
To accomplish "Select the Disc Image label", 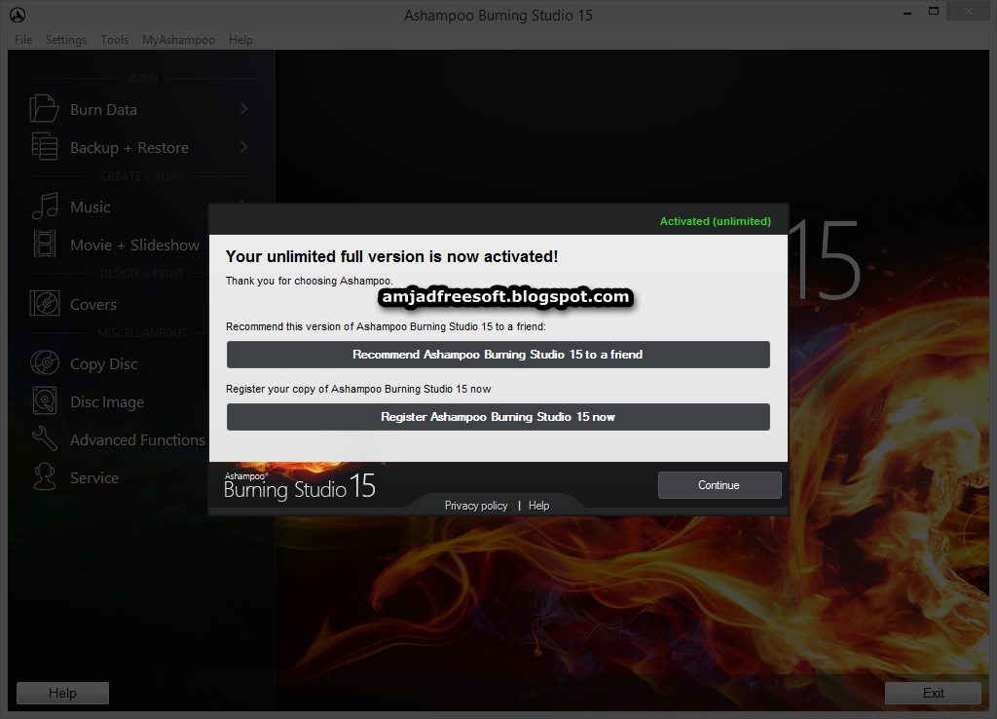I will pos(107,402).
